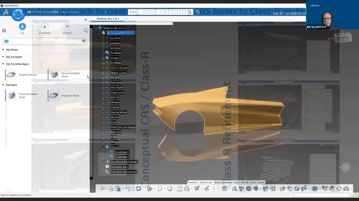Select the Head Lamp tree item
This screenshot has width=359, height=201.
click(117, 93)
